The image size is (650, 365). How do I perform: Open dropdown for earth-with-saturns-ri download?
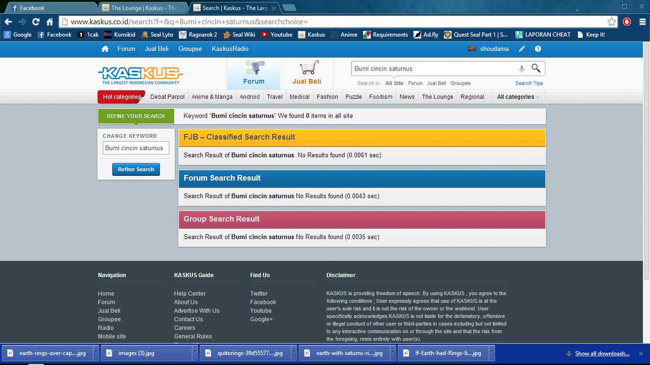(x=393, y=353)
